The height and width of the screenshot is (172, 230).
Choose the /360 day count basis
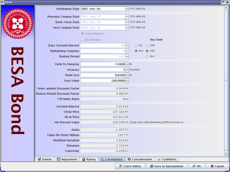(x=147, y=45)
